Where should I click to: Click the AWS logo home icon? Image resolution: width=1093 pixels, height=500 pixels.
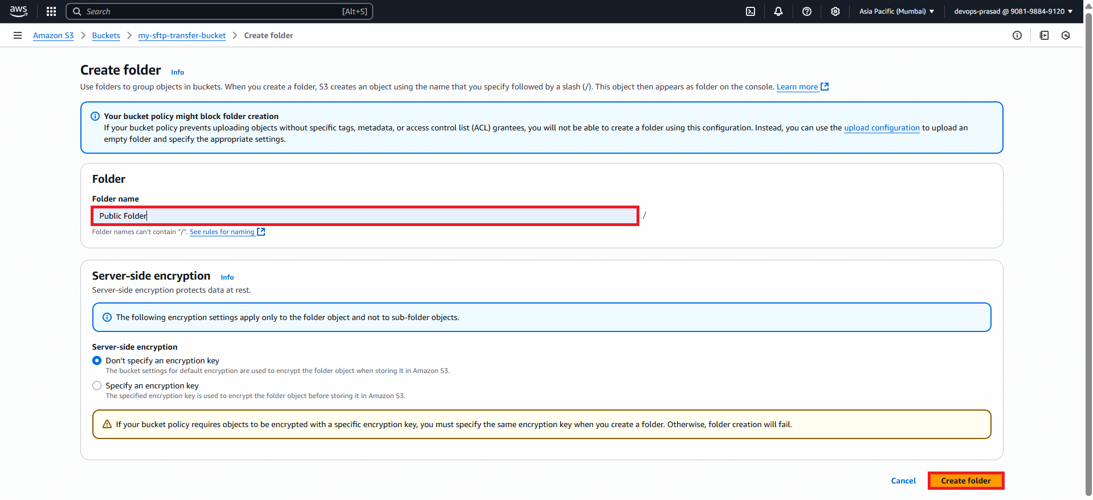(18, 11)
